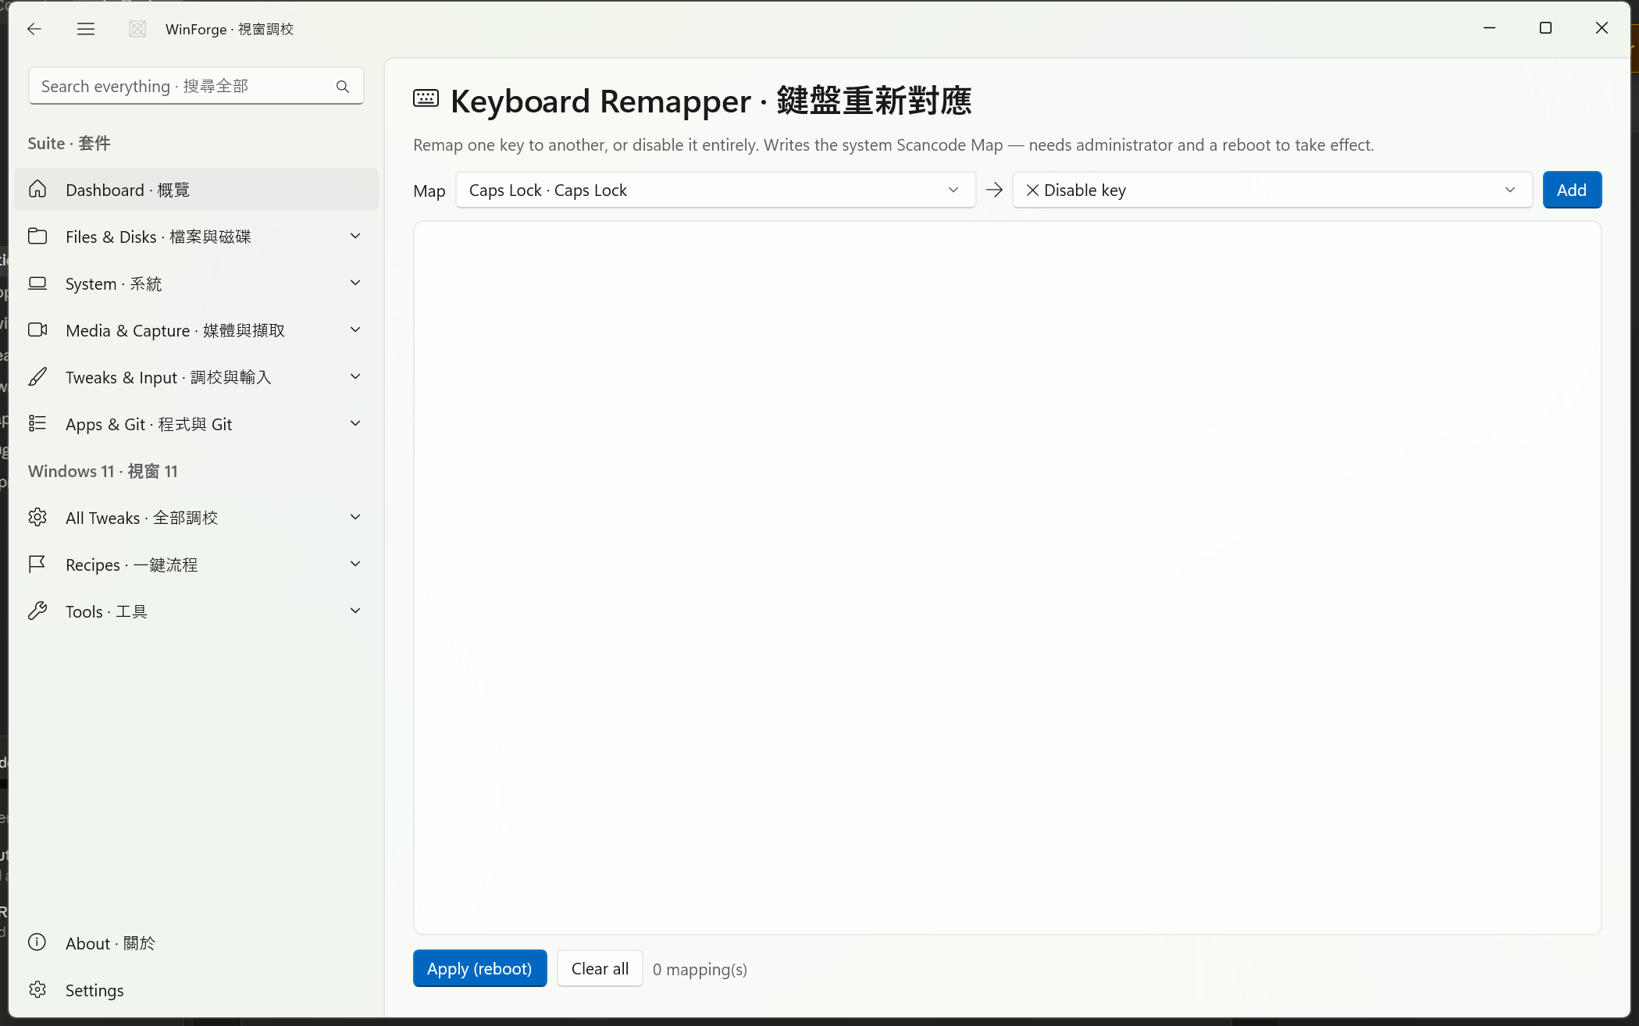This screenshot has height=1026, width=1639.
Task: Click Apply (reboot) button
Action: coord(479,968)
